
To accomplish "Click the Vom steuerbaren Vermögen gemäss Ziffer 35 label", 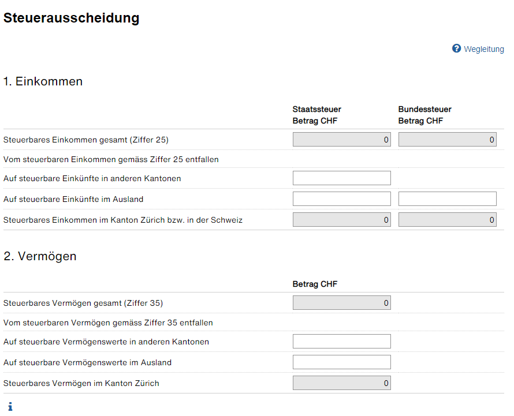I will click(108, 323).
